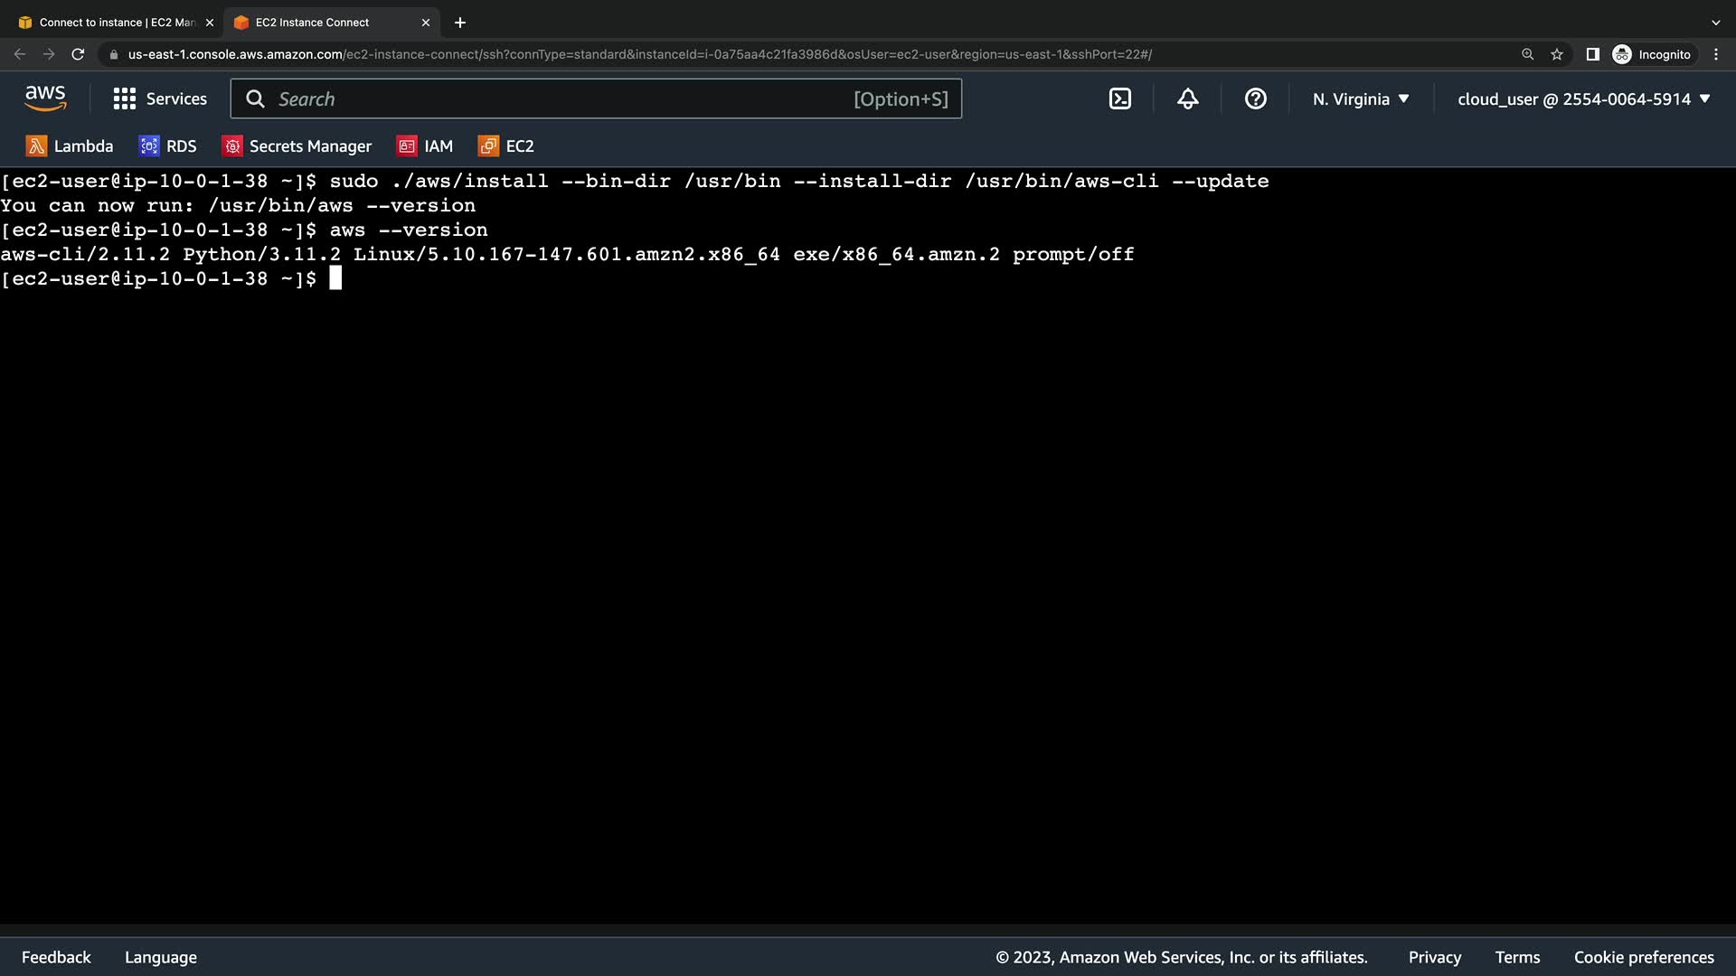The image size is (1736, 976).
Task: Open the notifications bell
Action: (x=1187, y=99)
